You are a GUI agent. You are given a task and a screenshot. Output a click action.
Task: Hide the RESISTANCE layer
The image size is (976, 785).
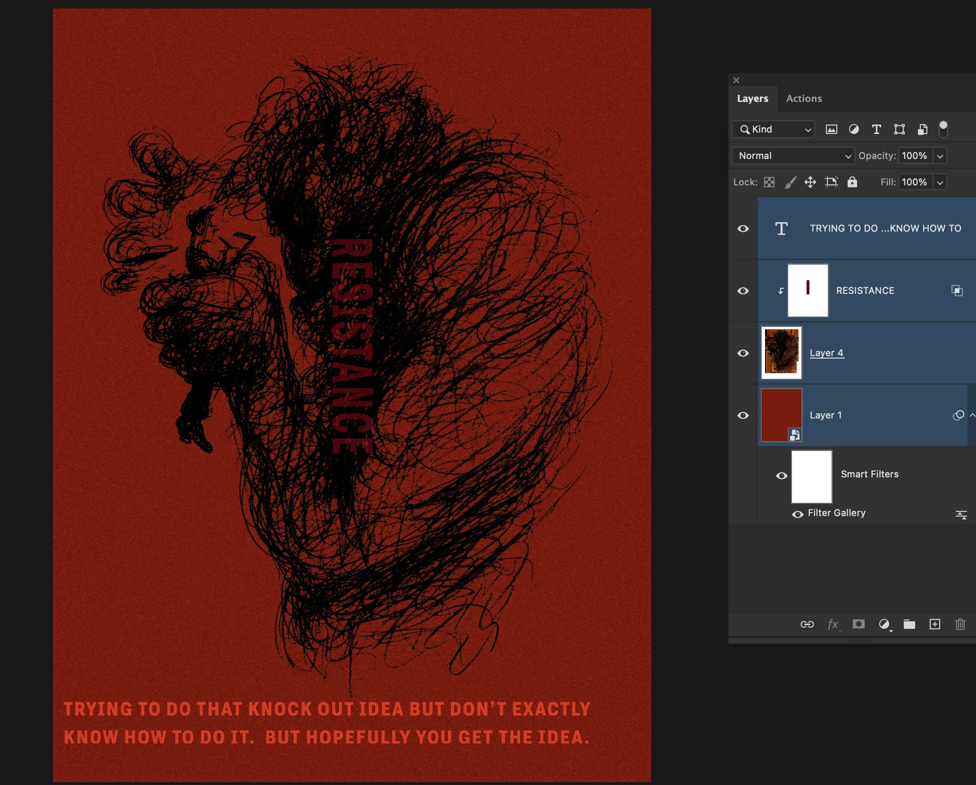[743, 291]
